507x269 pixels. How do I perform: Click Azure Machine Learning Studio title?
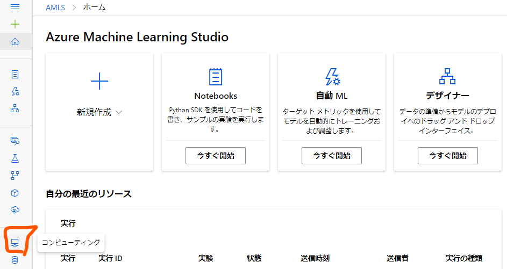pyautogui.click(x=137, y=37)
